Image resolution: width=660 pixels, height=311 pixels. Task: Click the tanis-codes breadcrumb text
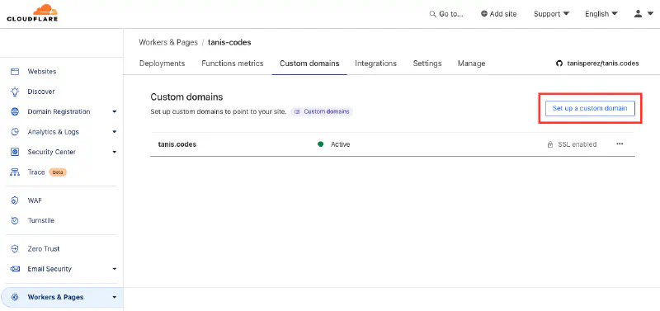click(229, 42)
